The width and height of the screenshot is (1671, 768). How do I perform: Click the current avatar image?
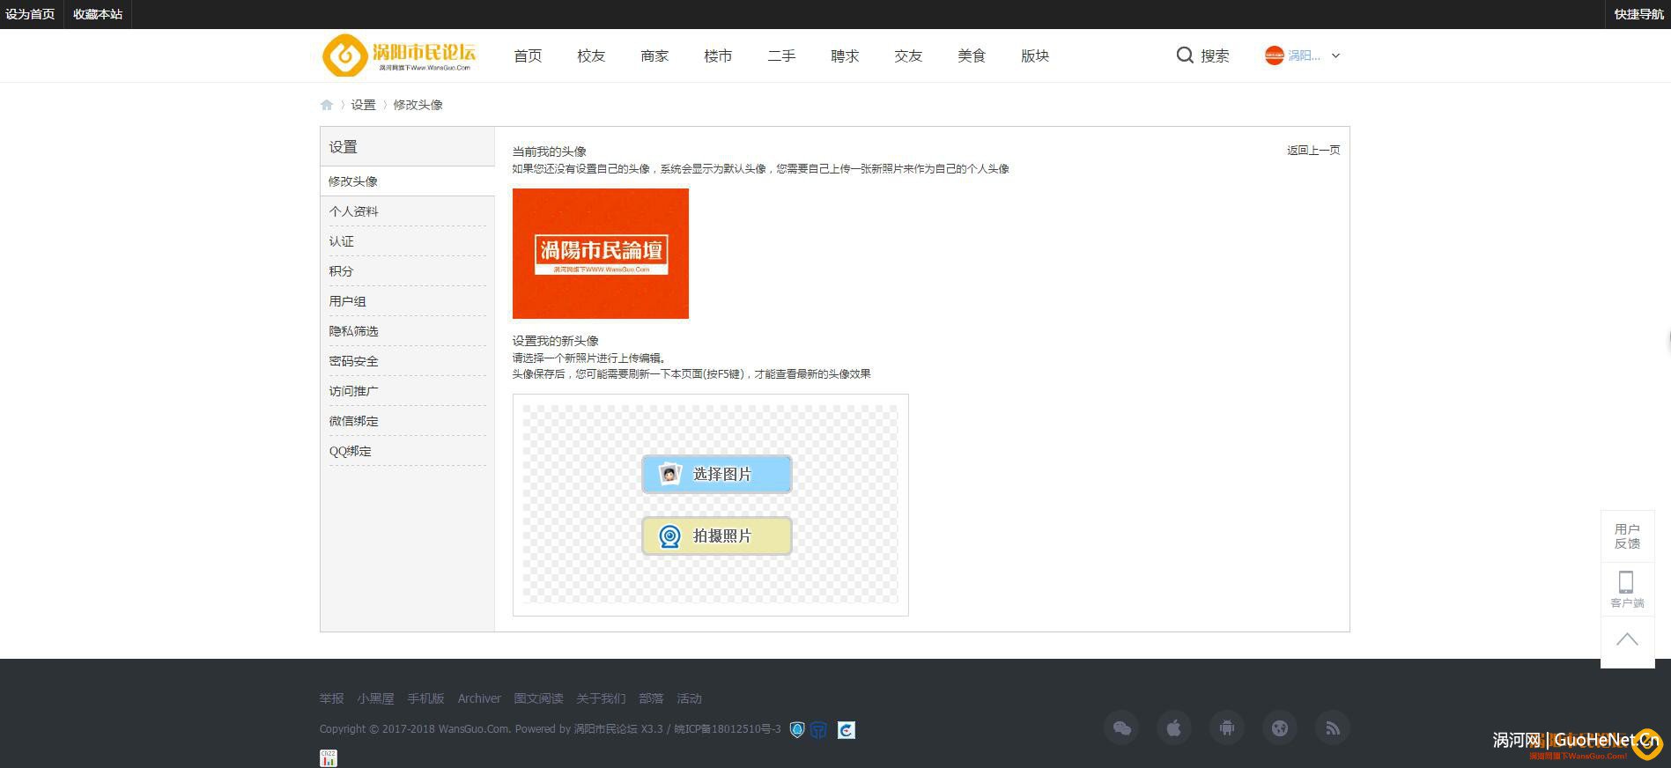[601, 254]
